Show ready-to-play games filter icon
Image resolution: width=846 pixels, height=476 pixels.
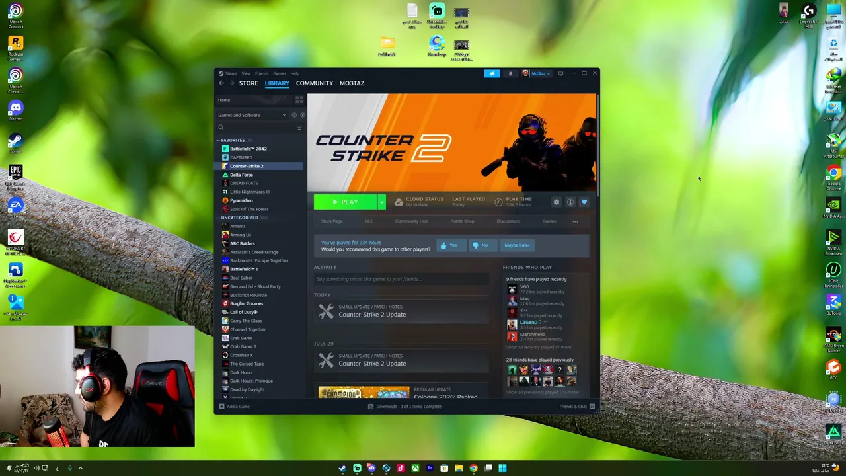tap(302, 115)
